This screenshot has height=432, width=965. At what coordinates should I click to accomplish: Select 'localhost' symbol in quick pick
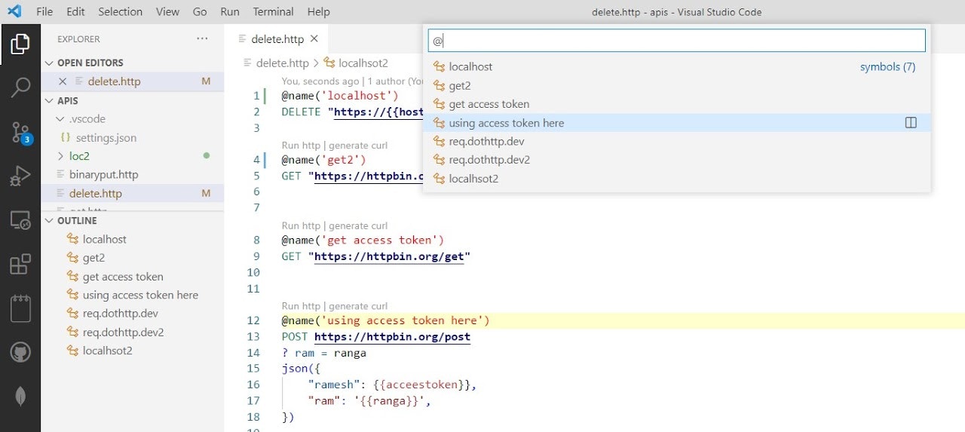(676, 66)
